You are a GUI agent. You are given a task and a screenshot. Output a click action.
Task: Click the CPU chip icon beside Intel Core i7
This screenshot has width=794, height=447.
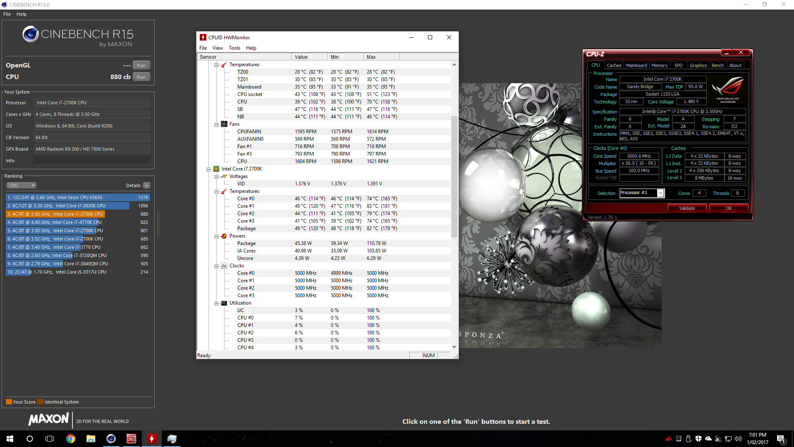point(216,169)
